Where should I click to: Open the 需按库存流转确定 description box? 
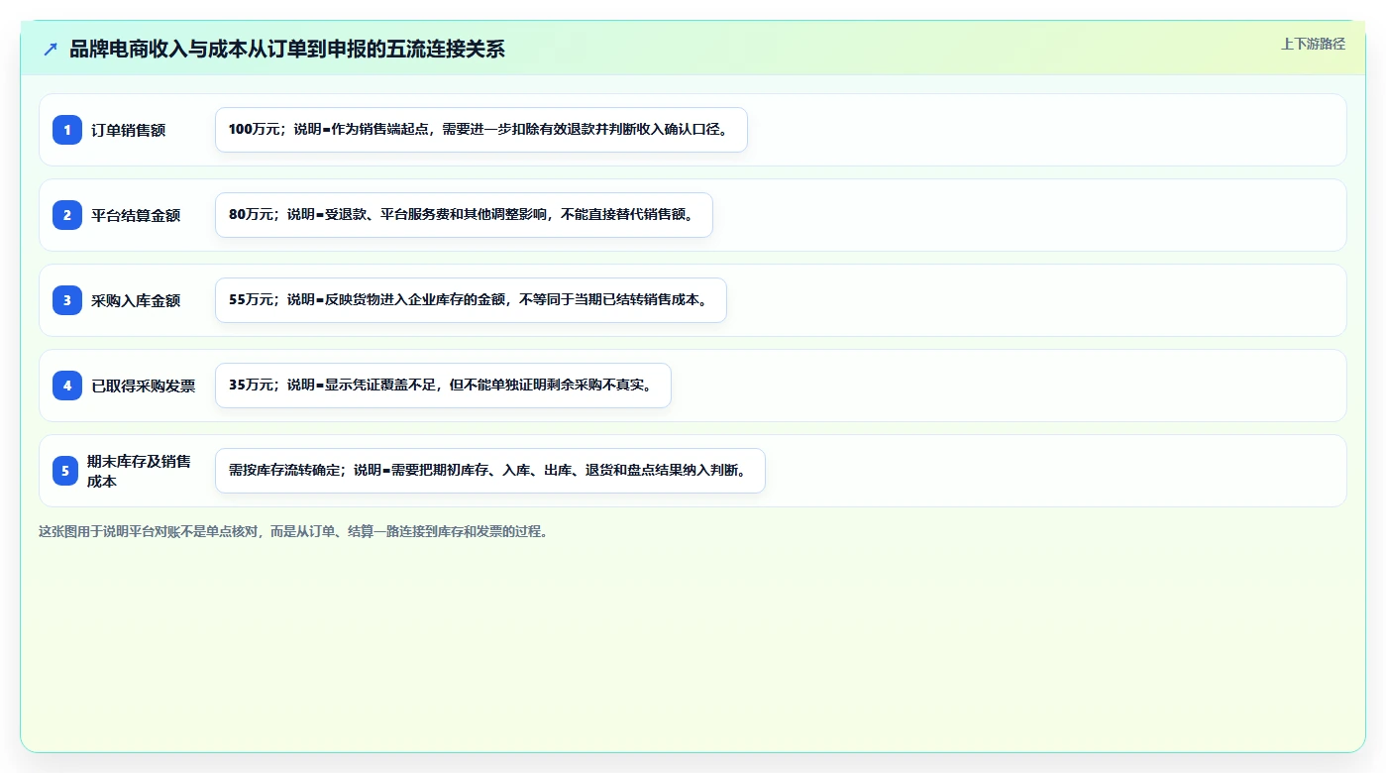coord(490,471)
